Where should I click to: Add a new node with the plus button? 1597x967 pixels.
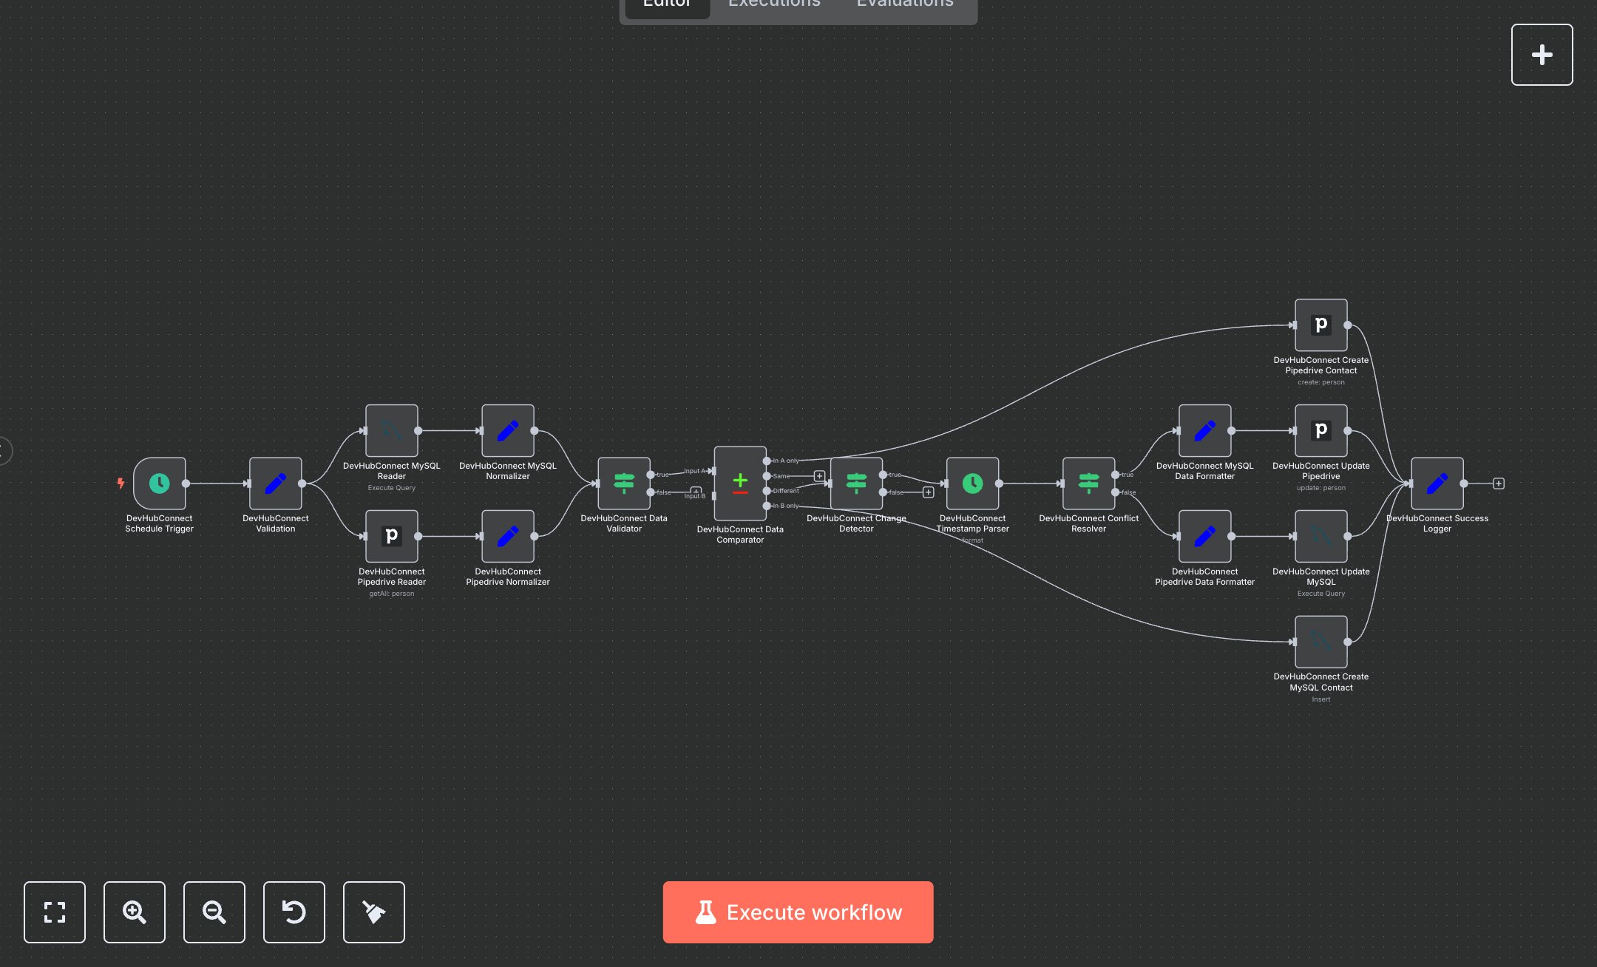tap(1542, 54)
